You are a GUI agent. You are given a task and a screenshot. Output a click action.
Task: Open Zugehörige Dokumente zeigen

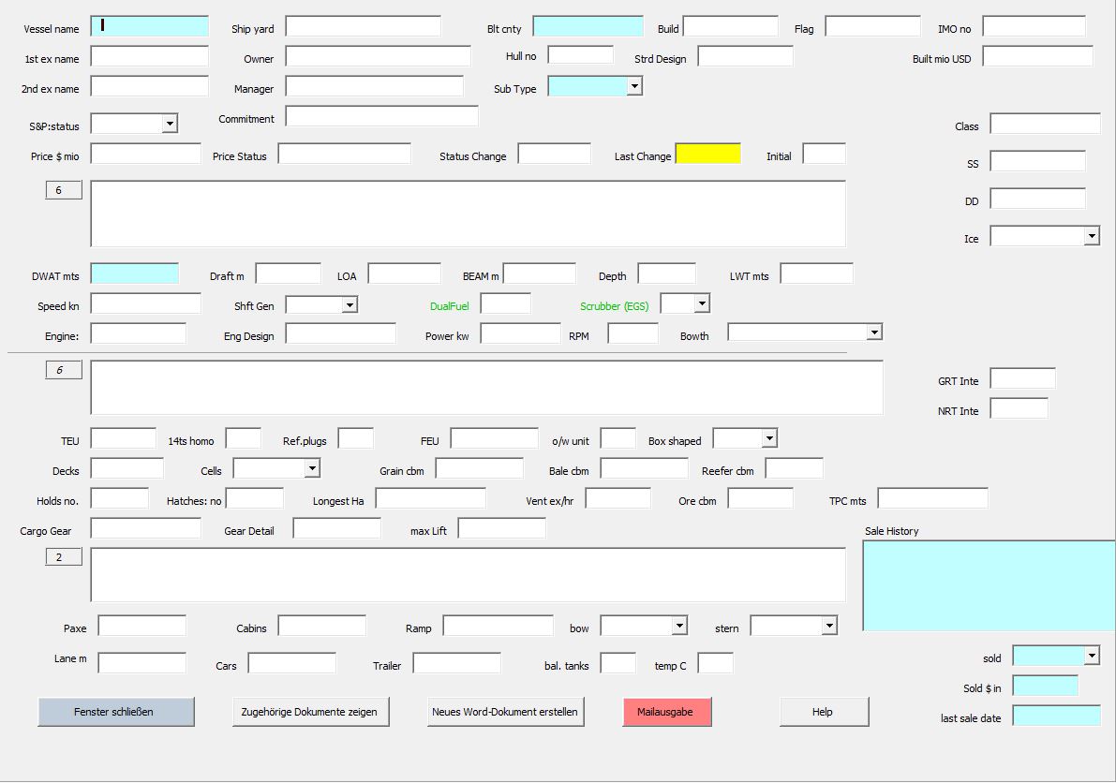[310, 712]
